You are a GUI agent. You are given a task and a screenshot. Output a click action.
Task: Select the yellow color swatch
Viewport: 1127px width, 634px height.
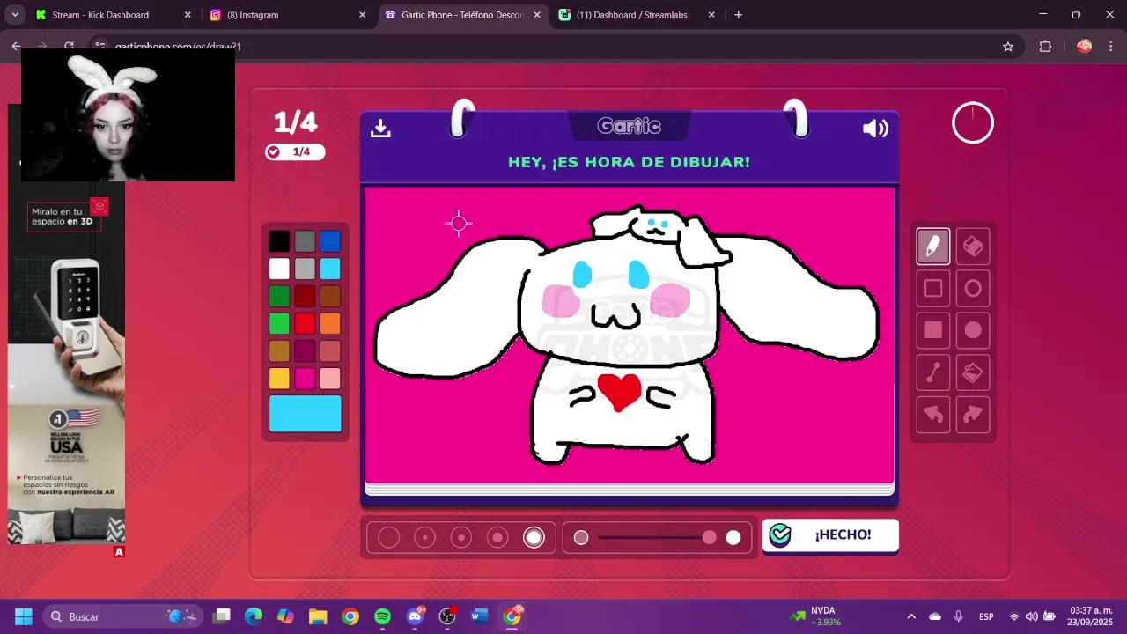[x=279, y=378]
